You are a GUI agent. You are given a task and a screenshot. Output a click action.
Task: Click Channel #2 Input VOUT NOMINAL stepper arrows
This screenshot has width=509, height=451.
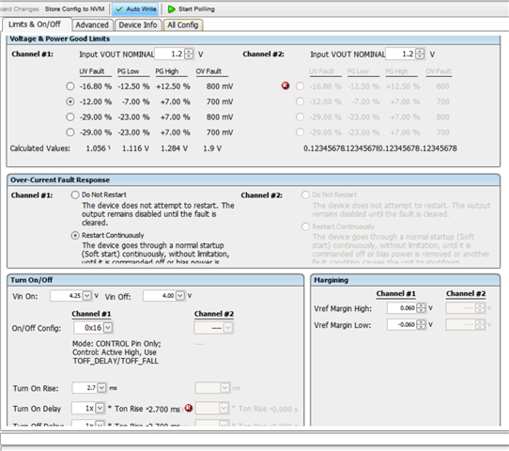click(420, 54)
